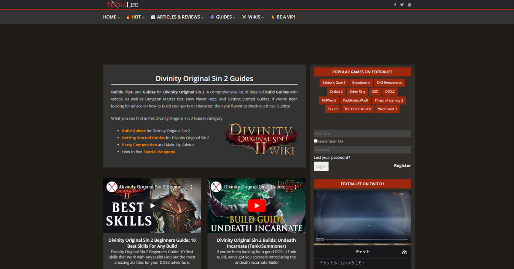Open the YouTube channel icon in the header
Viewport: 514px width, 269px height.
(409, 4)
